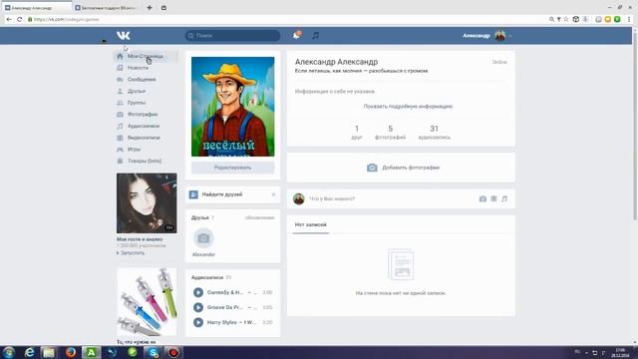
Task: Click the bag icon beside Товары
Action: pos(120,161)
